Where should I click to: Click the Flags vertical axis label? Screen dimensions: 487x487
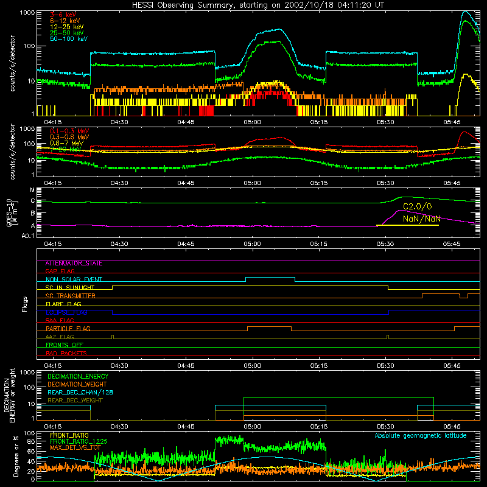pos(25,304)
